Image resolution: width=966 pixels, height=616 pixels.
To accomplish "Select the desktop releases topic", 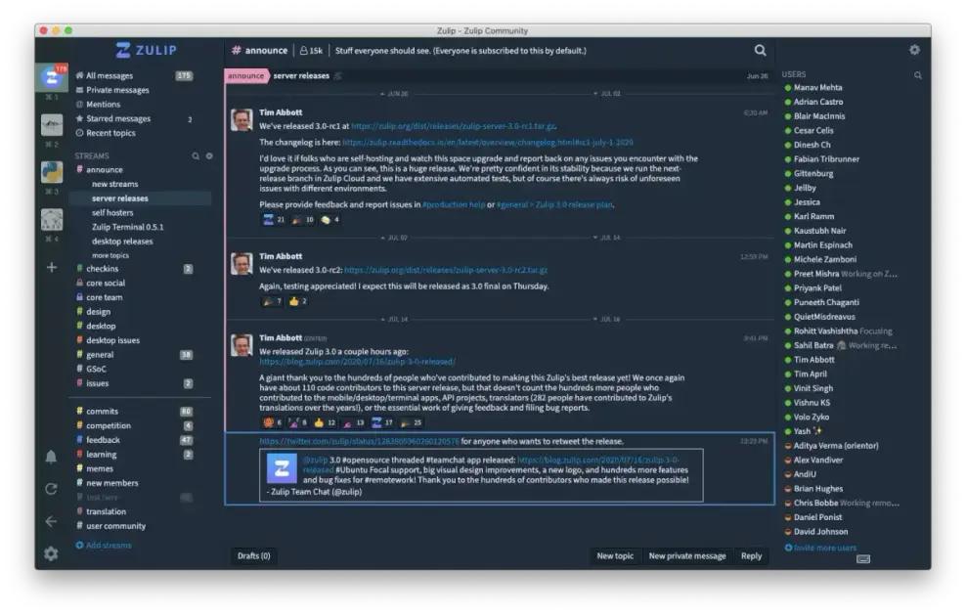I will [x=122, y=242].
